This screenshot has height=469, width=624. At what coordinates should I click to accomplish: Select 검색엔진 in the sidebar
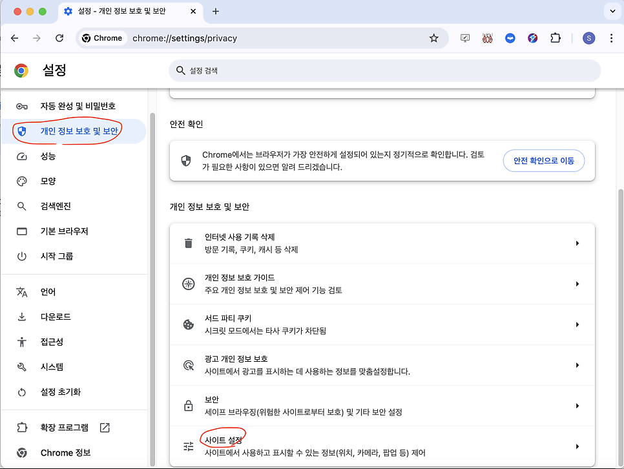[x=56, y=206]
